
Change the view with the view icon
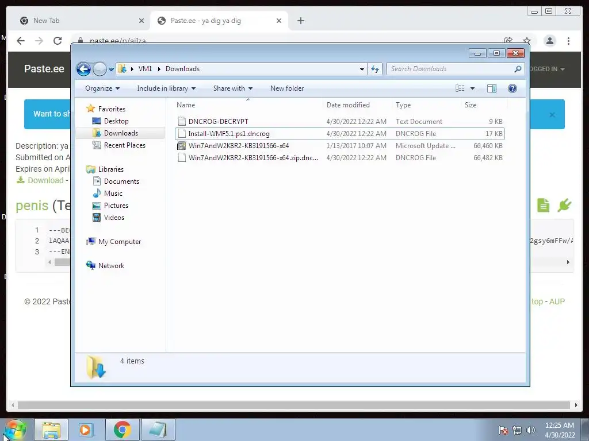click(460, 88)
